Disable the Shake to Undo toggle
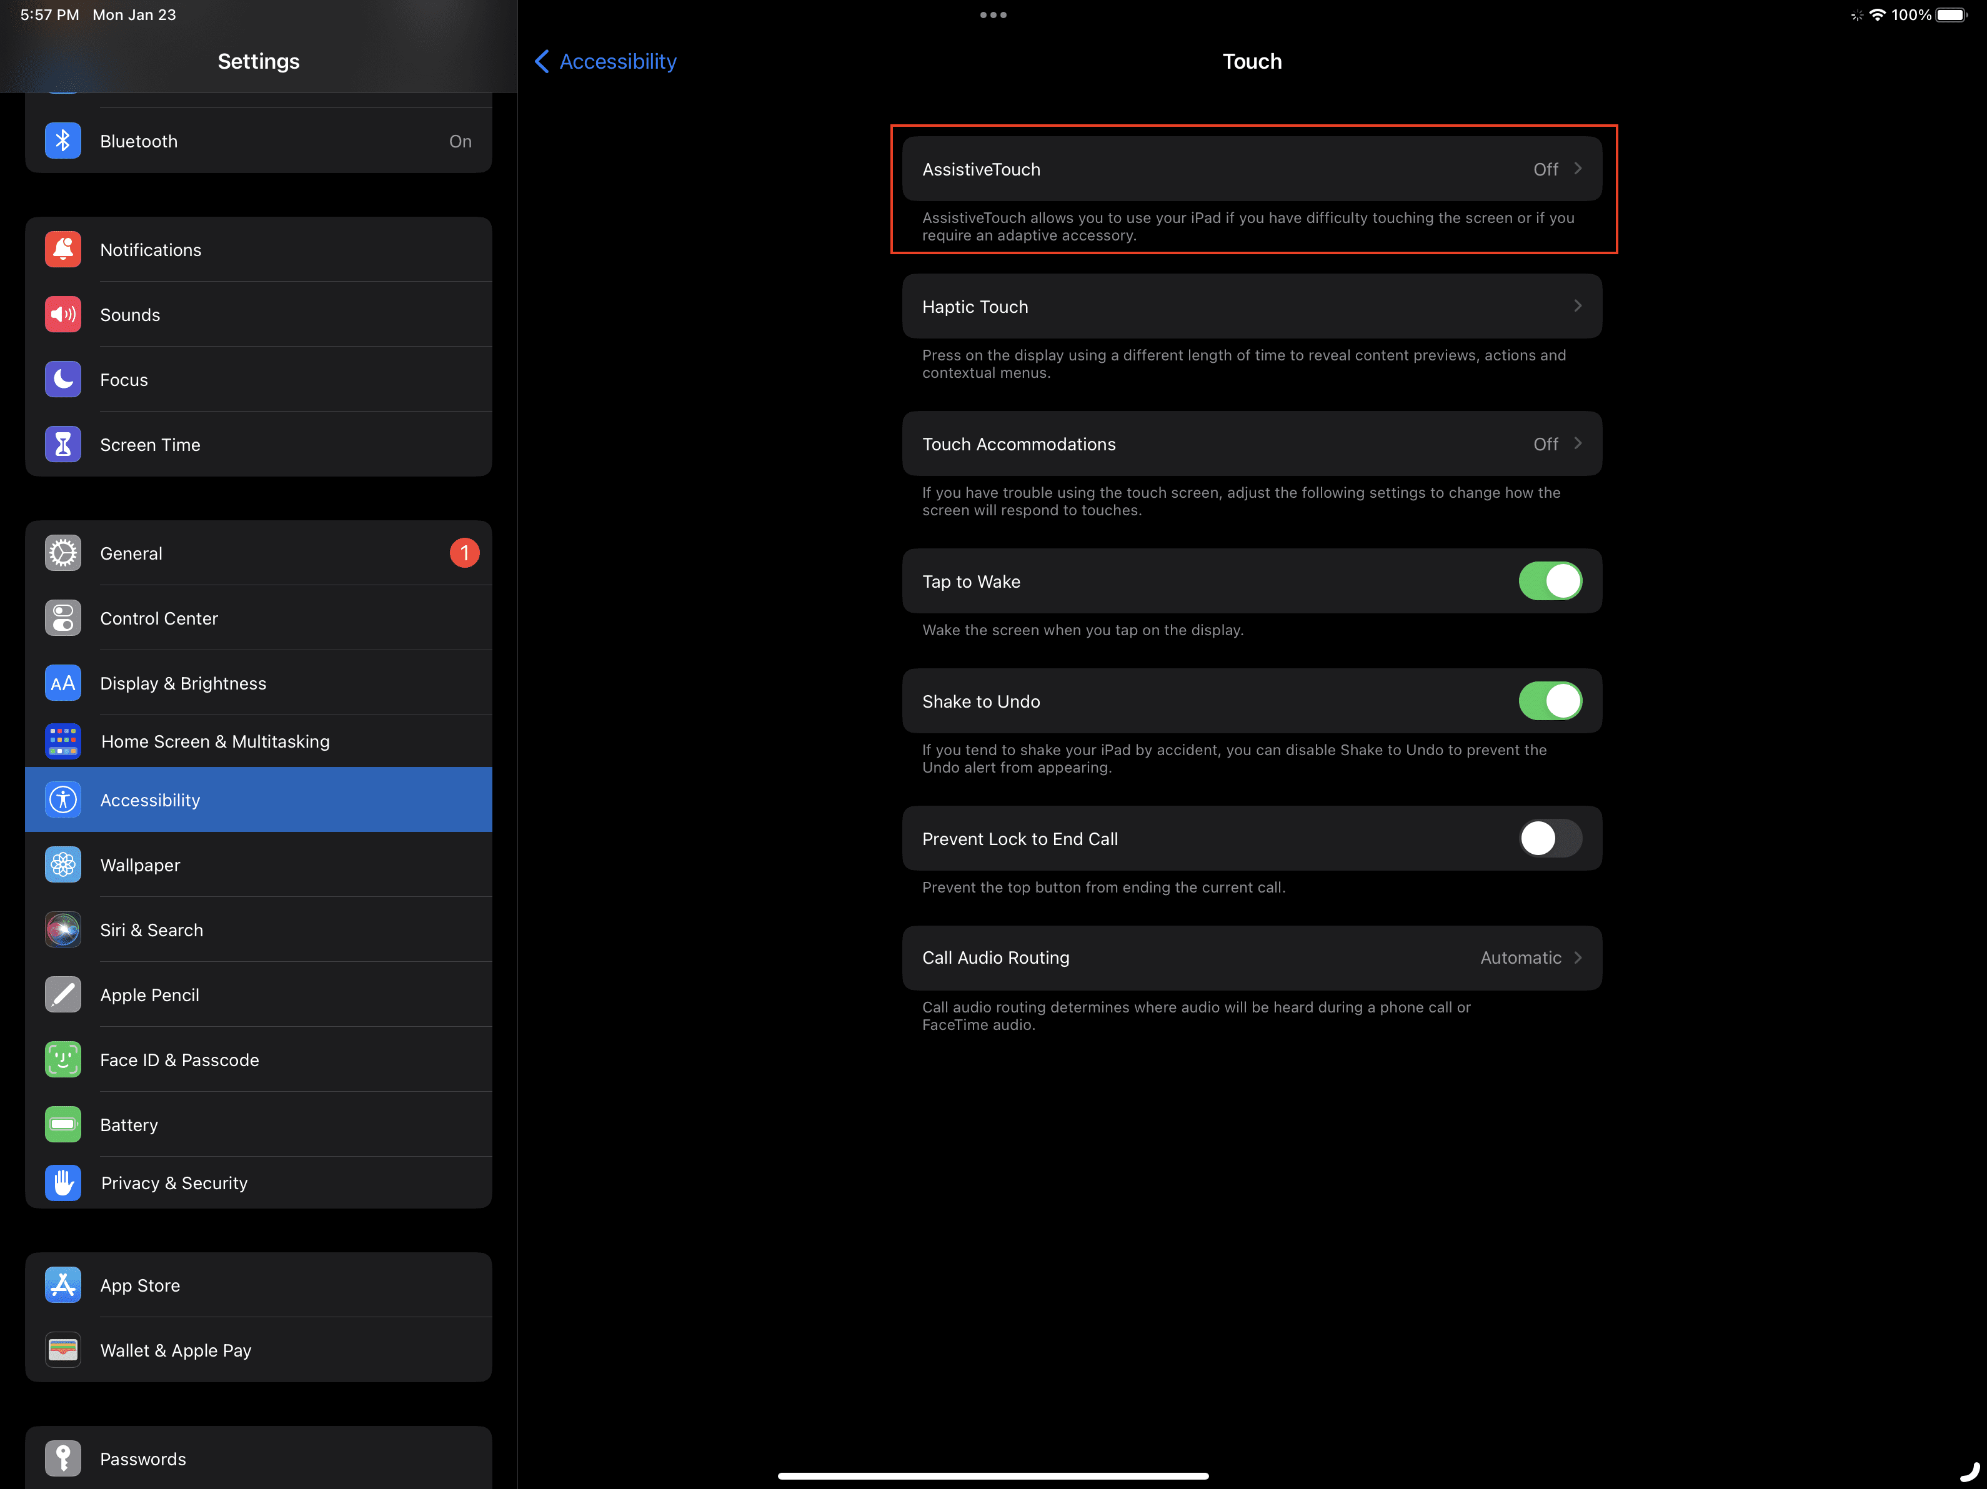 1550,701
